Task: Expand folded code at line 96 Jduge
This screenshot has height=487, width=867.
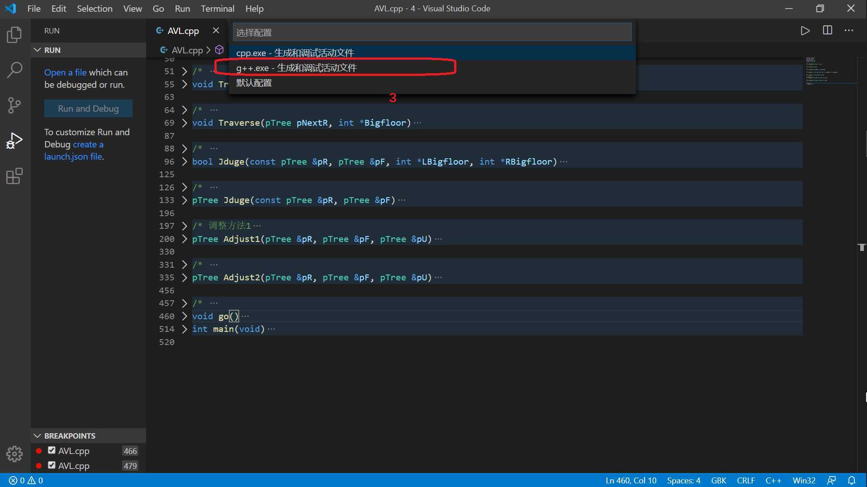Action: coord(184,161)
